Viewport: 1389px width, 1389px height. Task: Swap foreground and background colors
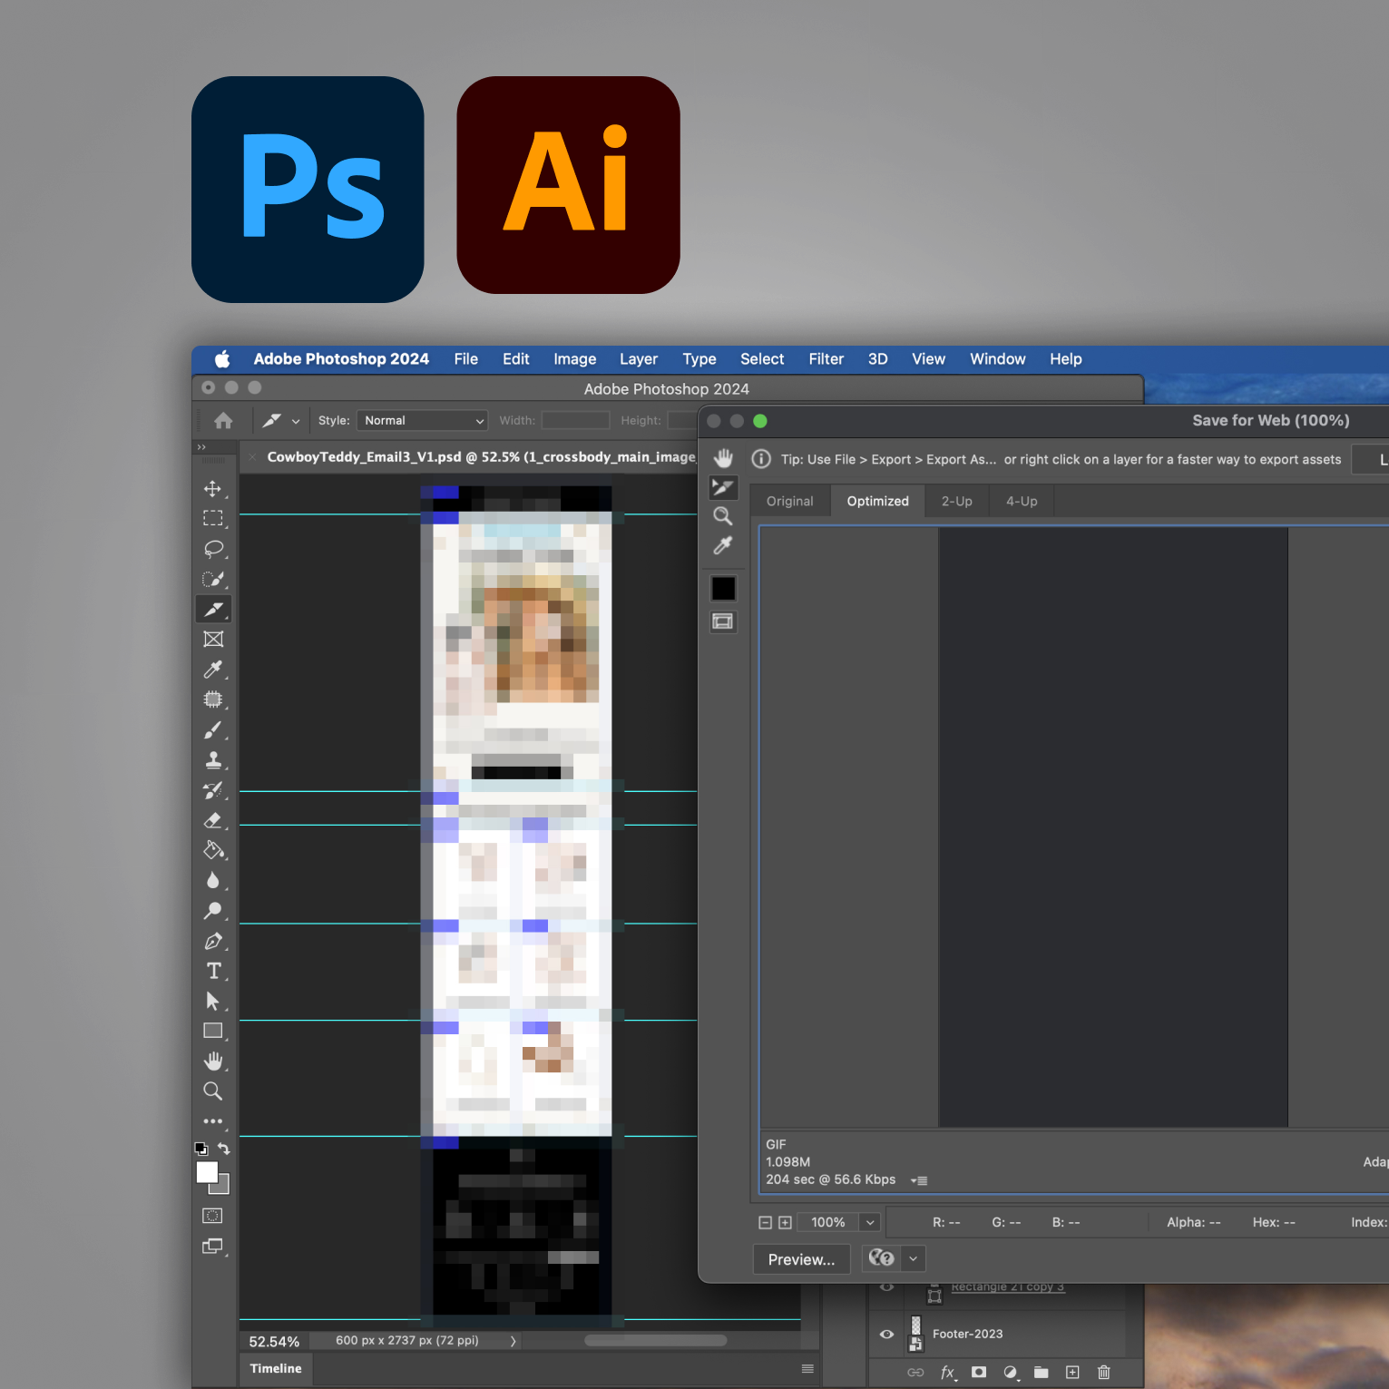point(224,1149)
